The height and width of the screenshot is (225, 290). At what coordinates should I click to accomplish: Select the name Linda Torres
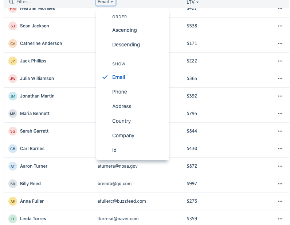coord(33,219)
